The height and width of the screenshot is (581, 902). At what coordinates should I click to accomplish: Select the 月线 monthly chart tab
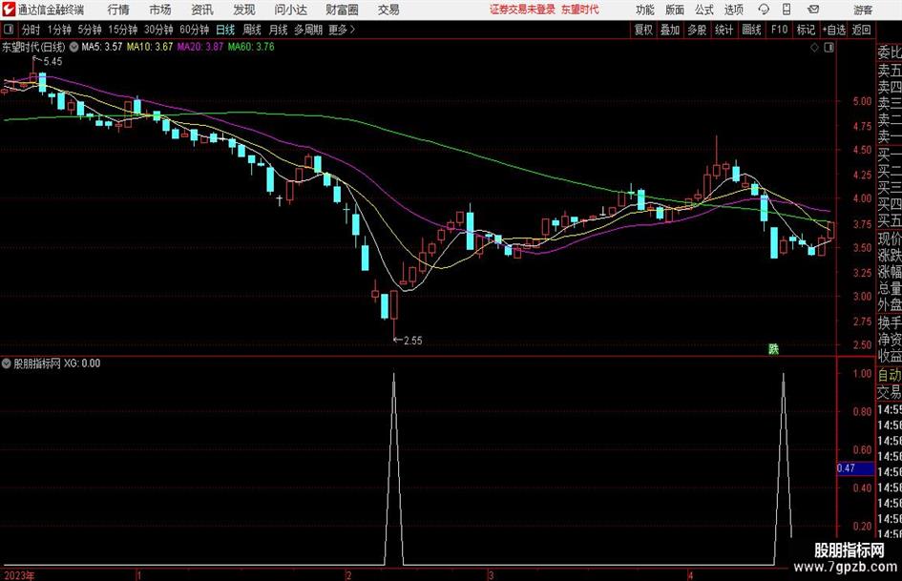pos(278,30)
